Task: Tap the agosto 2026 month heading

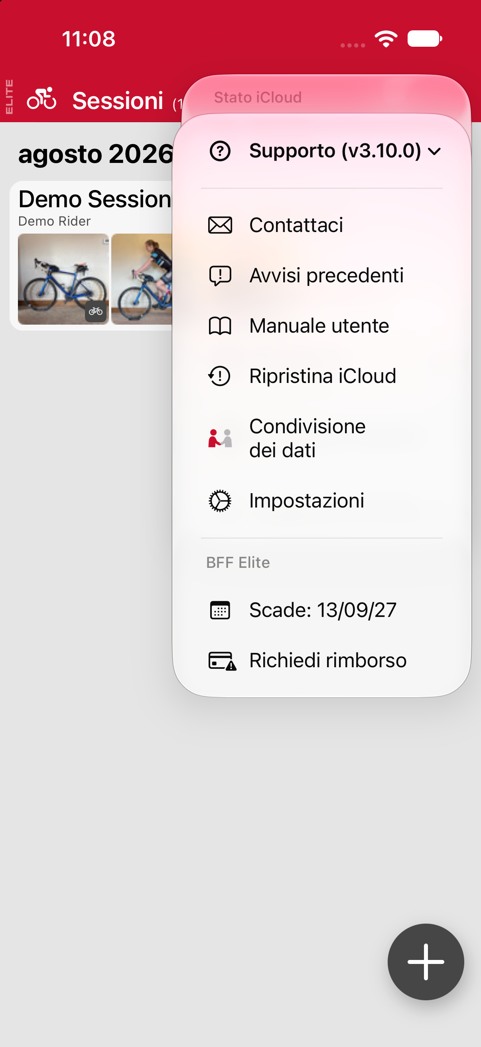Action: (96, 154)
